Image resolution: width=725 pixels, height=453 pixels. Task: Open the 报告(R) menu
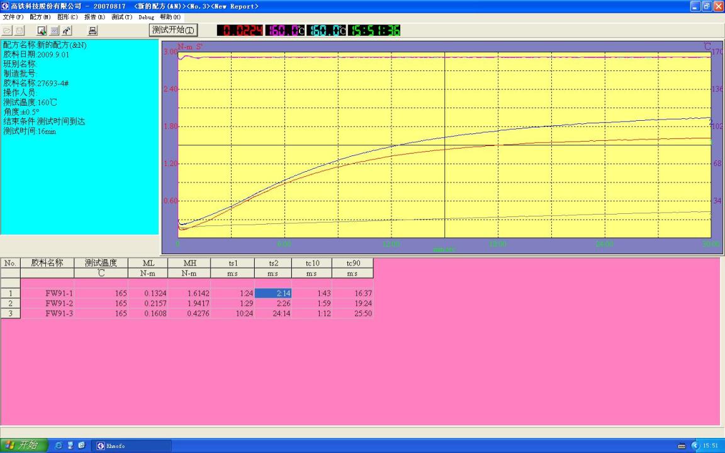click(x=94, y=17)
